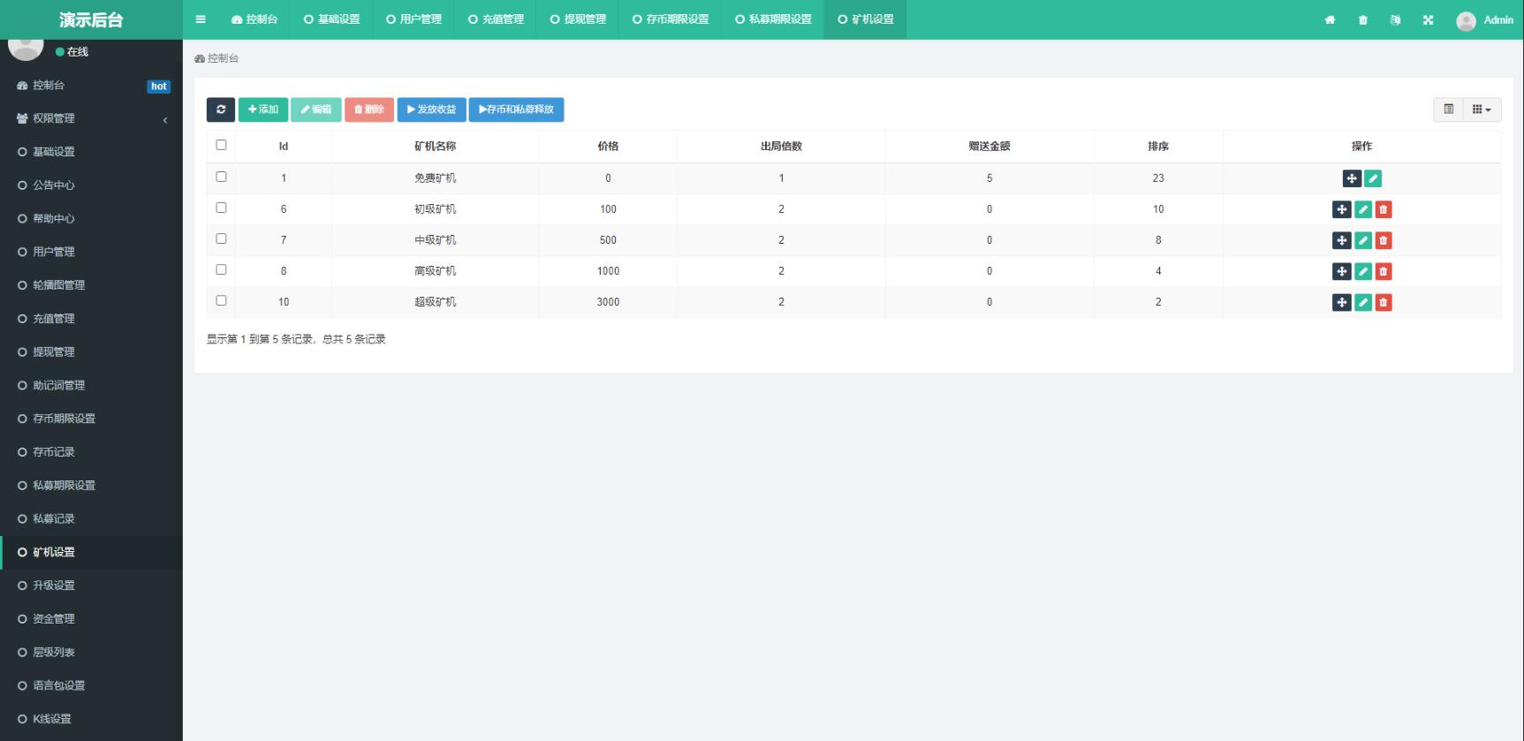Click the home icon in the top bar
Screen dimensions: 1524x741
1330,20
